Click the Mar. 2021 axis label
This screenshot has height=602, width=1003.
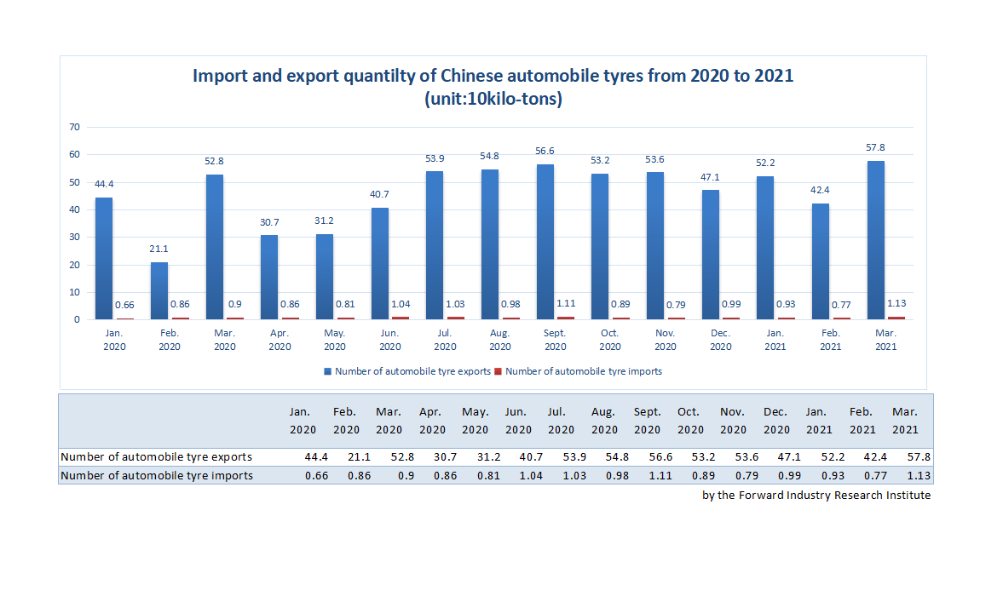click(x=886, y=341)
